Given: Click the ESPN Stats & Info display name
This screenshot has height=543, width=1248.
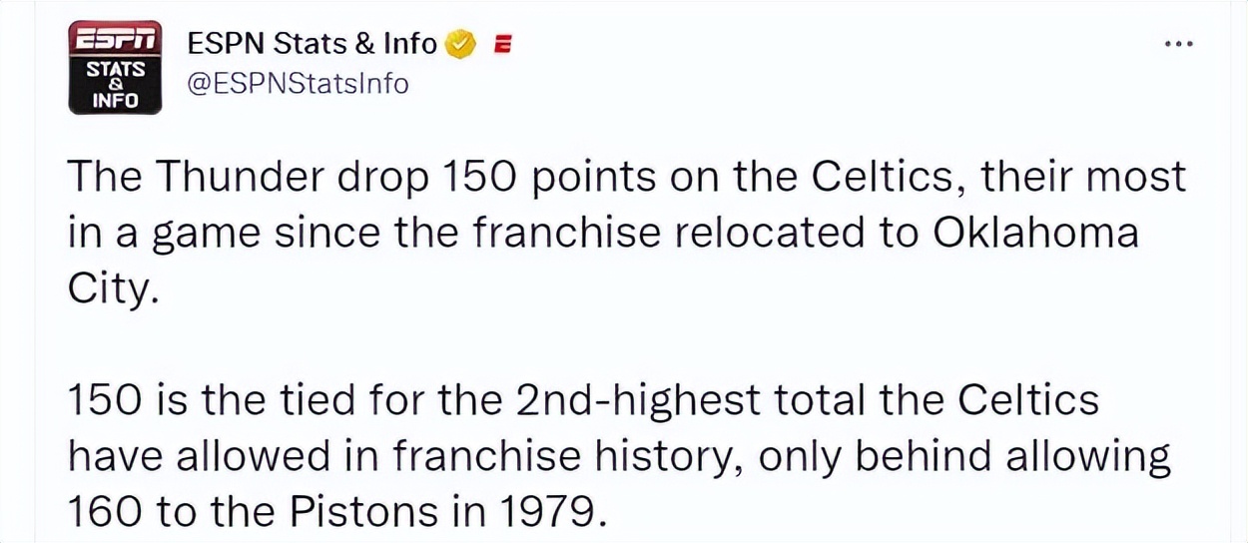Looking at the screenshot, I should click(312, 44).
